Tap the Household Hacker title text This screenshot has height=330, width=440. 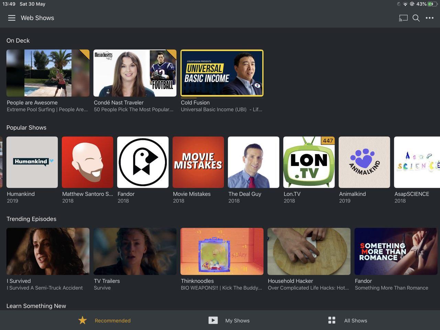click(290, 281)
